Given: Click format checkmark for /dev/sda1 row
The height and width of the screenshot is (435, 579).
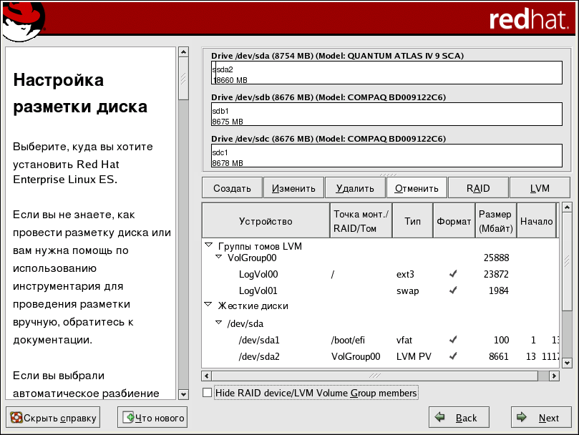Looking at the screenshot, I should coord(452,340).
